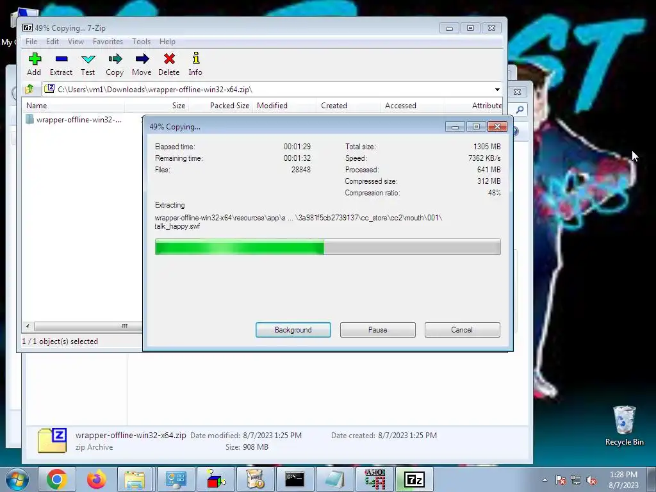
Task: Click the scrollbar left arrow in file list
Action: (28, 326)
